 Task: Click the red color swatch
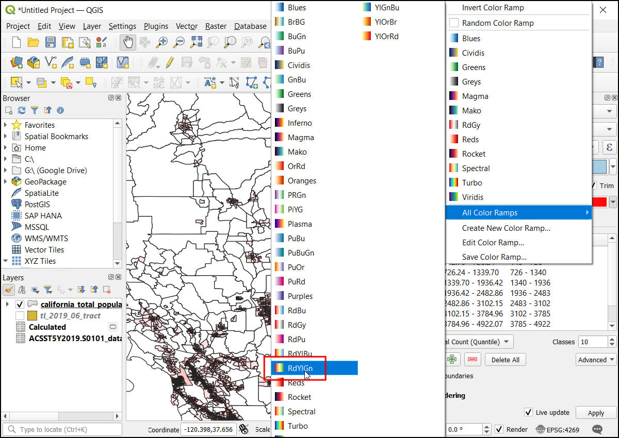coord(599,202)
